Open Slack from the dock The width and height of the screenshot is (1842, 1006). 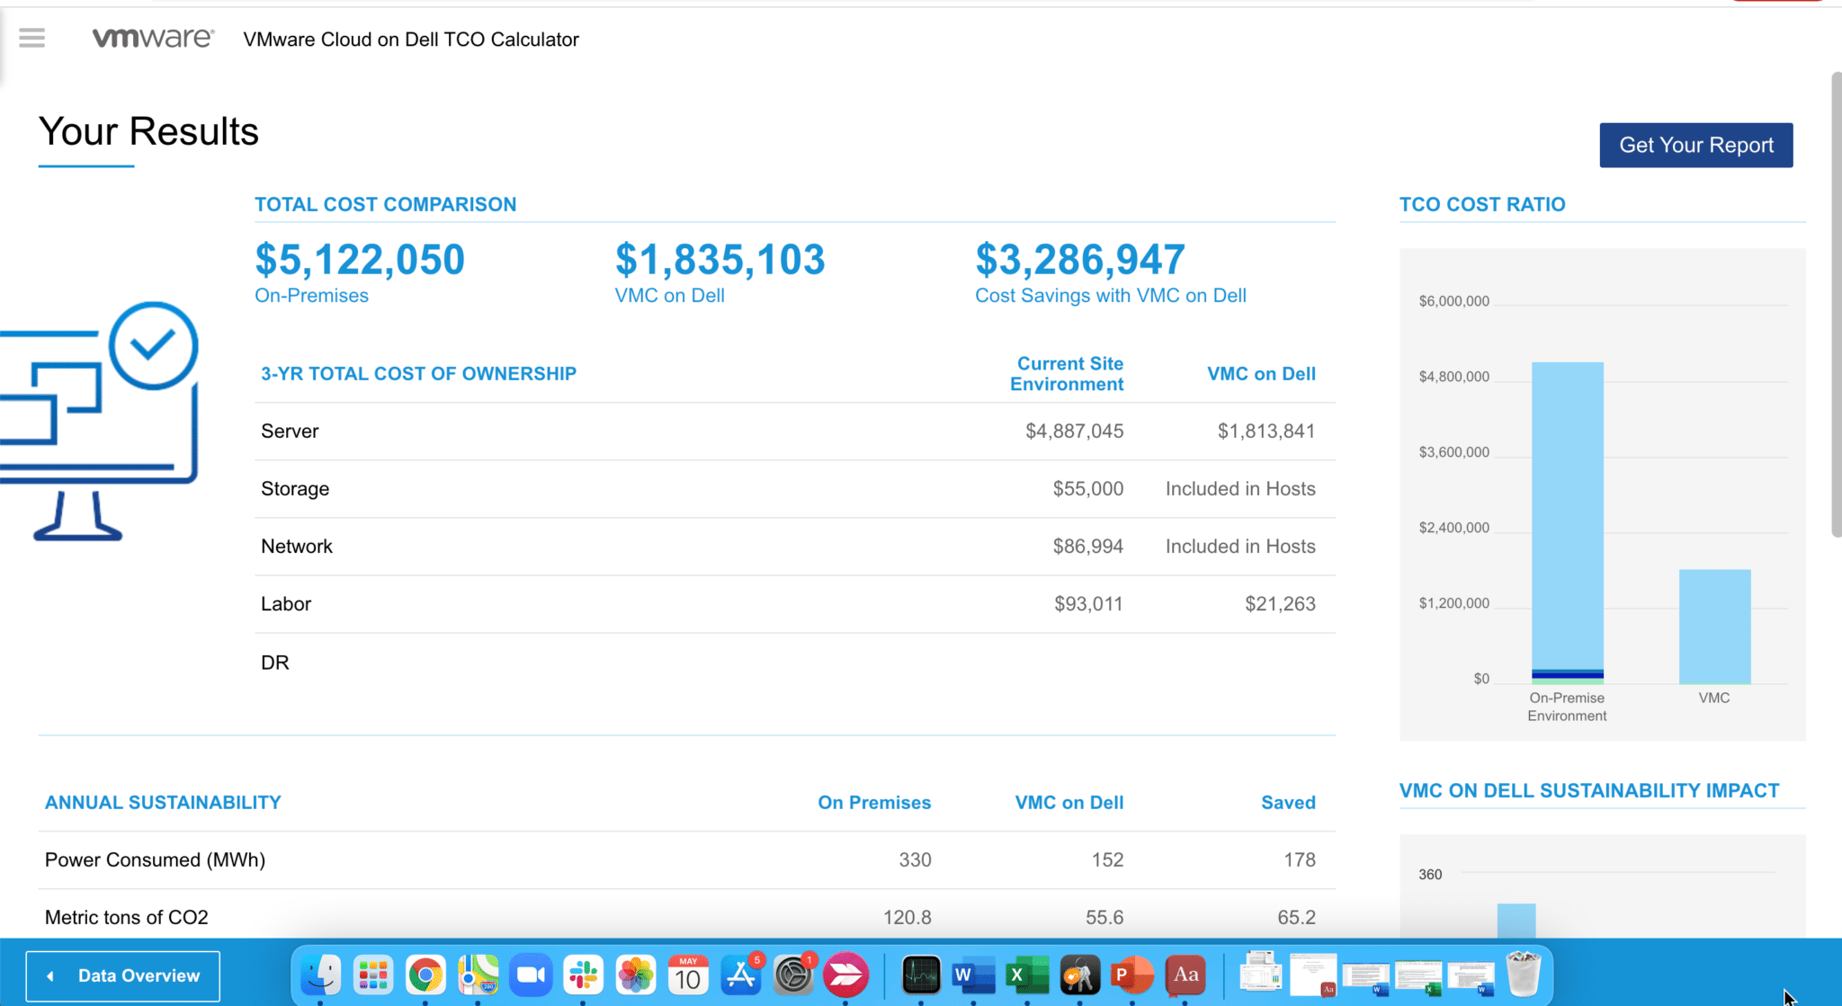(583, 975)
